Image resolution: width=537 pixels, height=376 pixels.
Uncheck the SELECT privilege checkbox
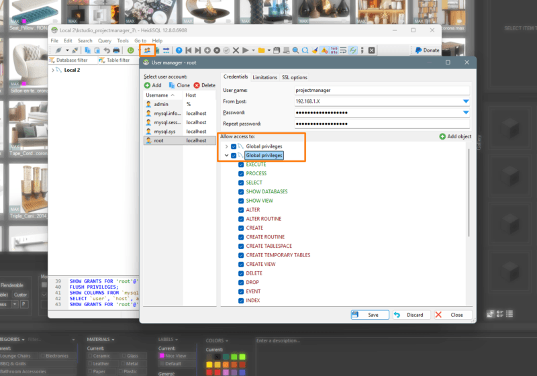(241, 183)
